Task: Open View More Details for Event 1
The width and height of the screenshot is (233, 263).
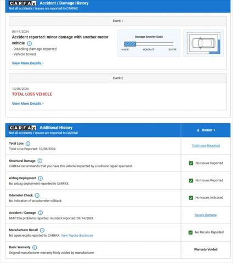Action: [x=28, y=63]
